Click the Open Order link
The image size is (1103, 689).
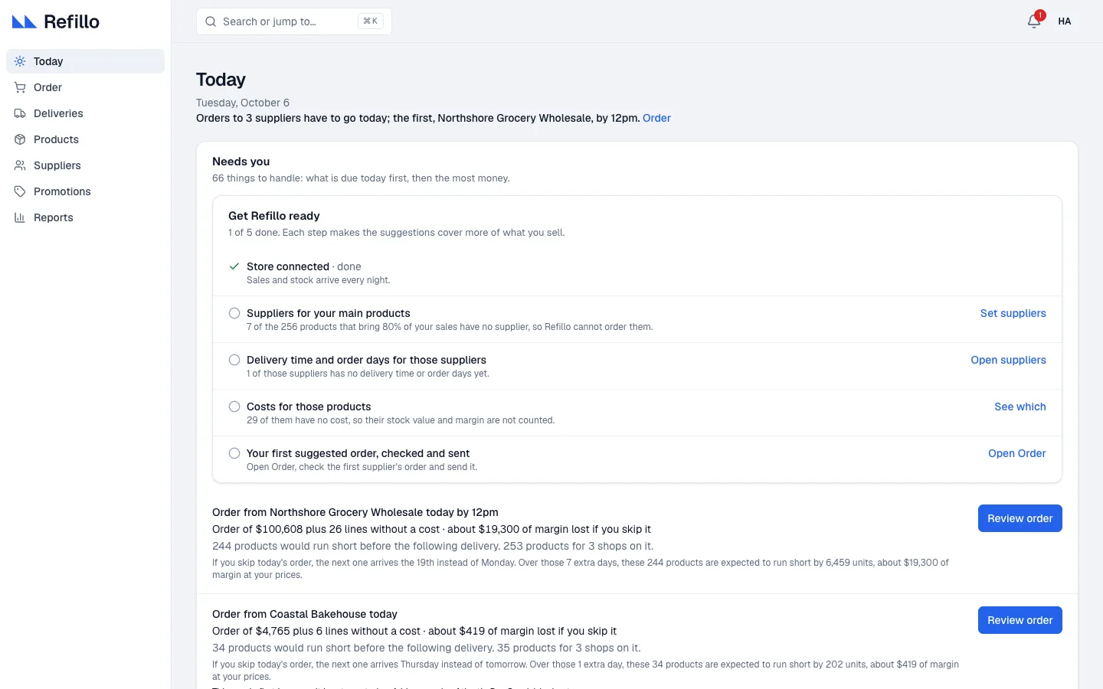(x=1017, y=453)
